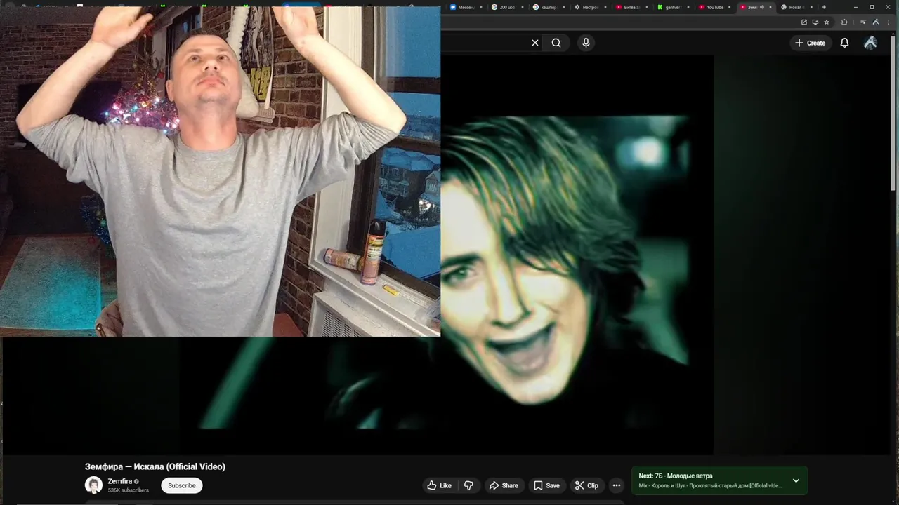Close the Настройки tab
This screenshot has height=505, width=899.
coord(605,7)
